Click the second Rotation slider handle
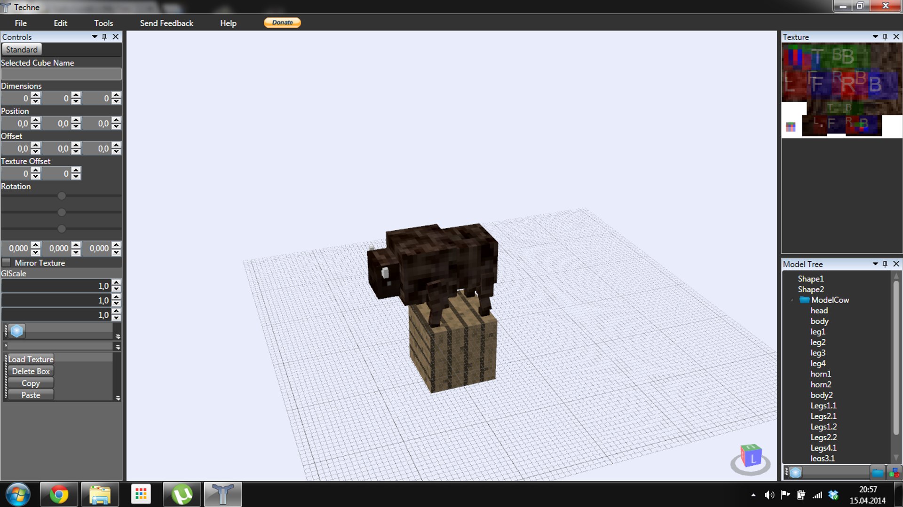The image size is (903, 507). (62, 212)
